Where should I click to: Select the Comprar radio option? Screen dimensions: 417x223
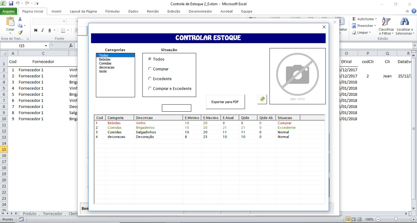pos(150,69)
